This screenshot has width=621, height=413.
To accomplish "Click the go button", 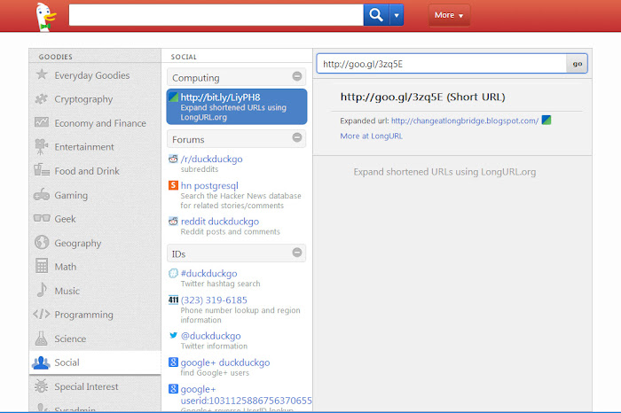I will 577,64.
